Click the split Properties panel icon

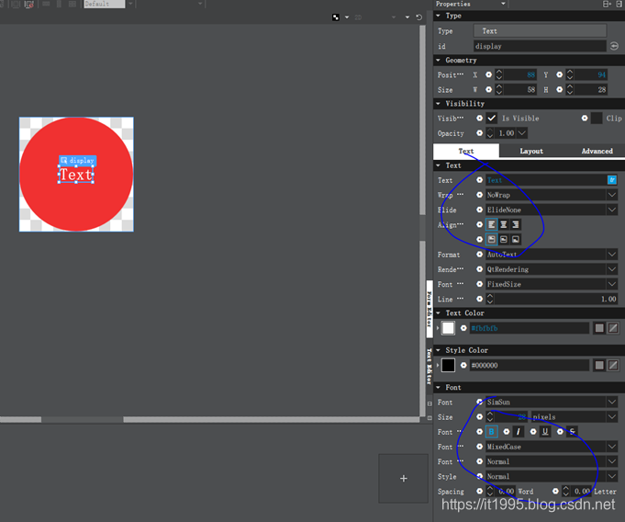coord(607,4)
